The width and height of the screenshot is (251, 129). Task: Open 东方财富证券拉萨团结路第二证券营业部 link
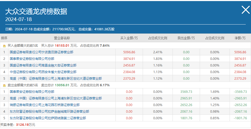(48, 118)
